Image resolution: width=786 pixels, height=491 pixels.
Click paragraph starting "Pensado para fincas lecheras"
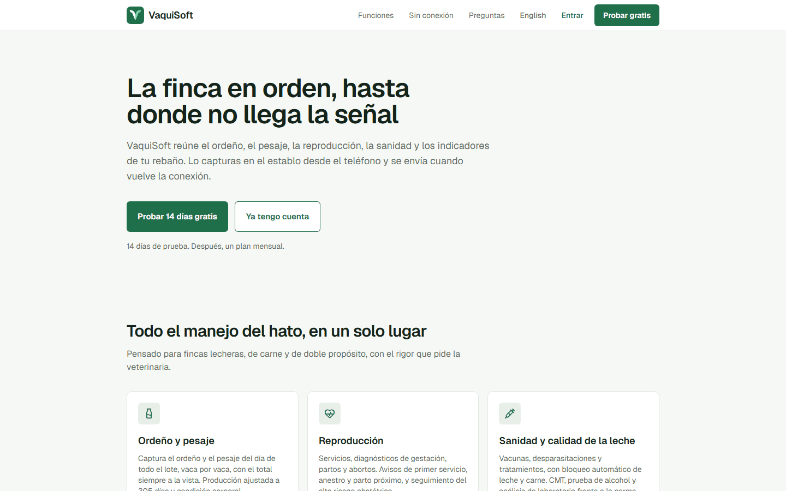294,360
